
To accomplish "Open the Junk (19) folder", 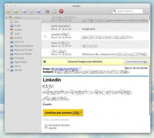I will coord(19,42).
